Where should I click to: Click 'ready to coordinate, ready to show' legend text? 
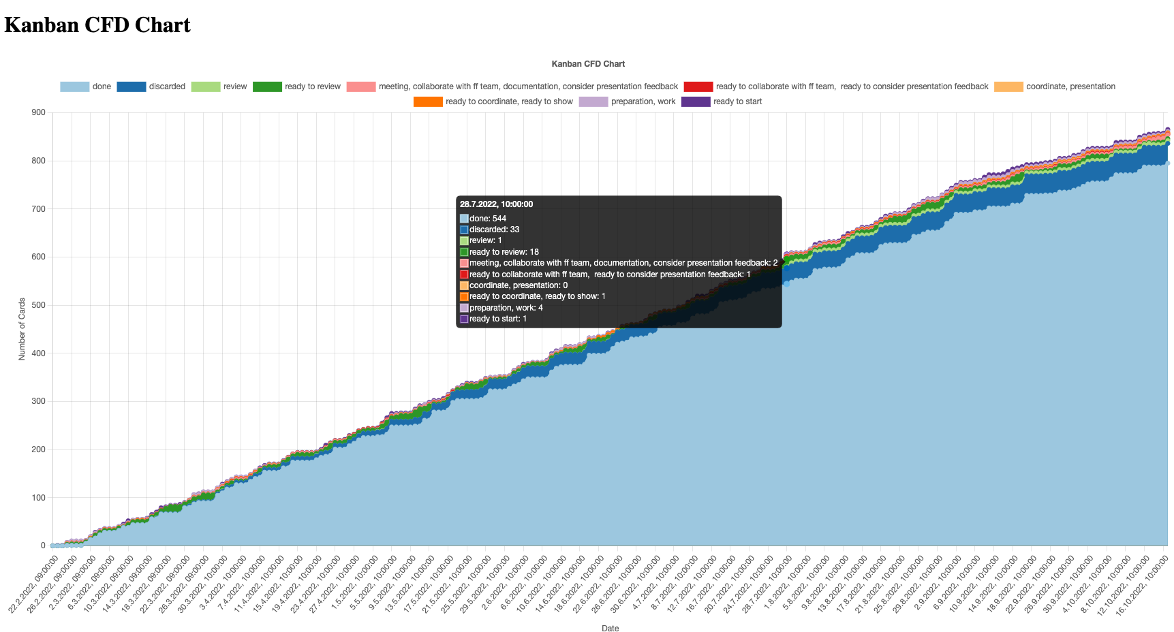pyautogui.click(x=509, y=101)
